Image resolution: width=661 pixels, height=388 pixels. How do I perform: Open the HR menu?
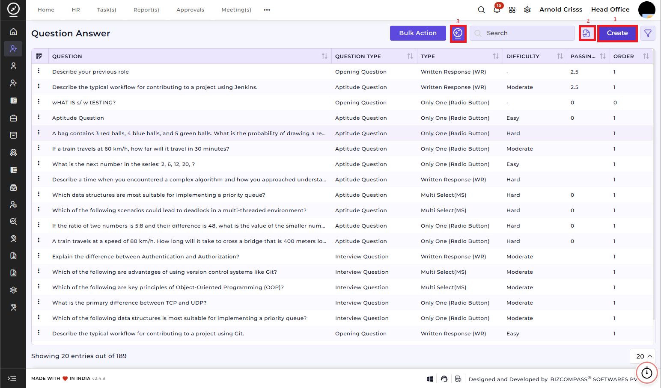tap(76, 10)
